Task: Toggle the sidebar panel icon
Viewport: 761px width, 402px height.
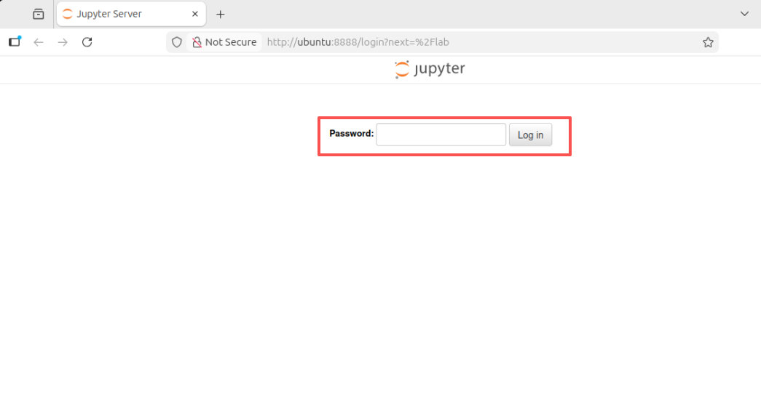Action: 15,41
